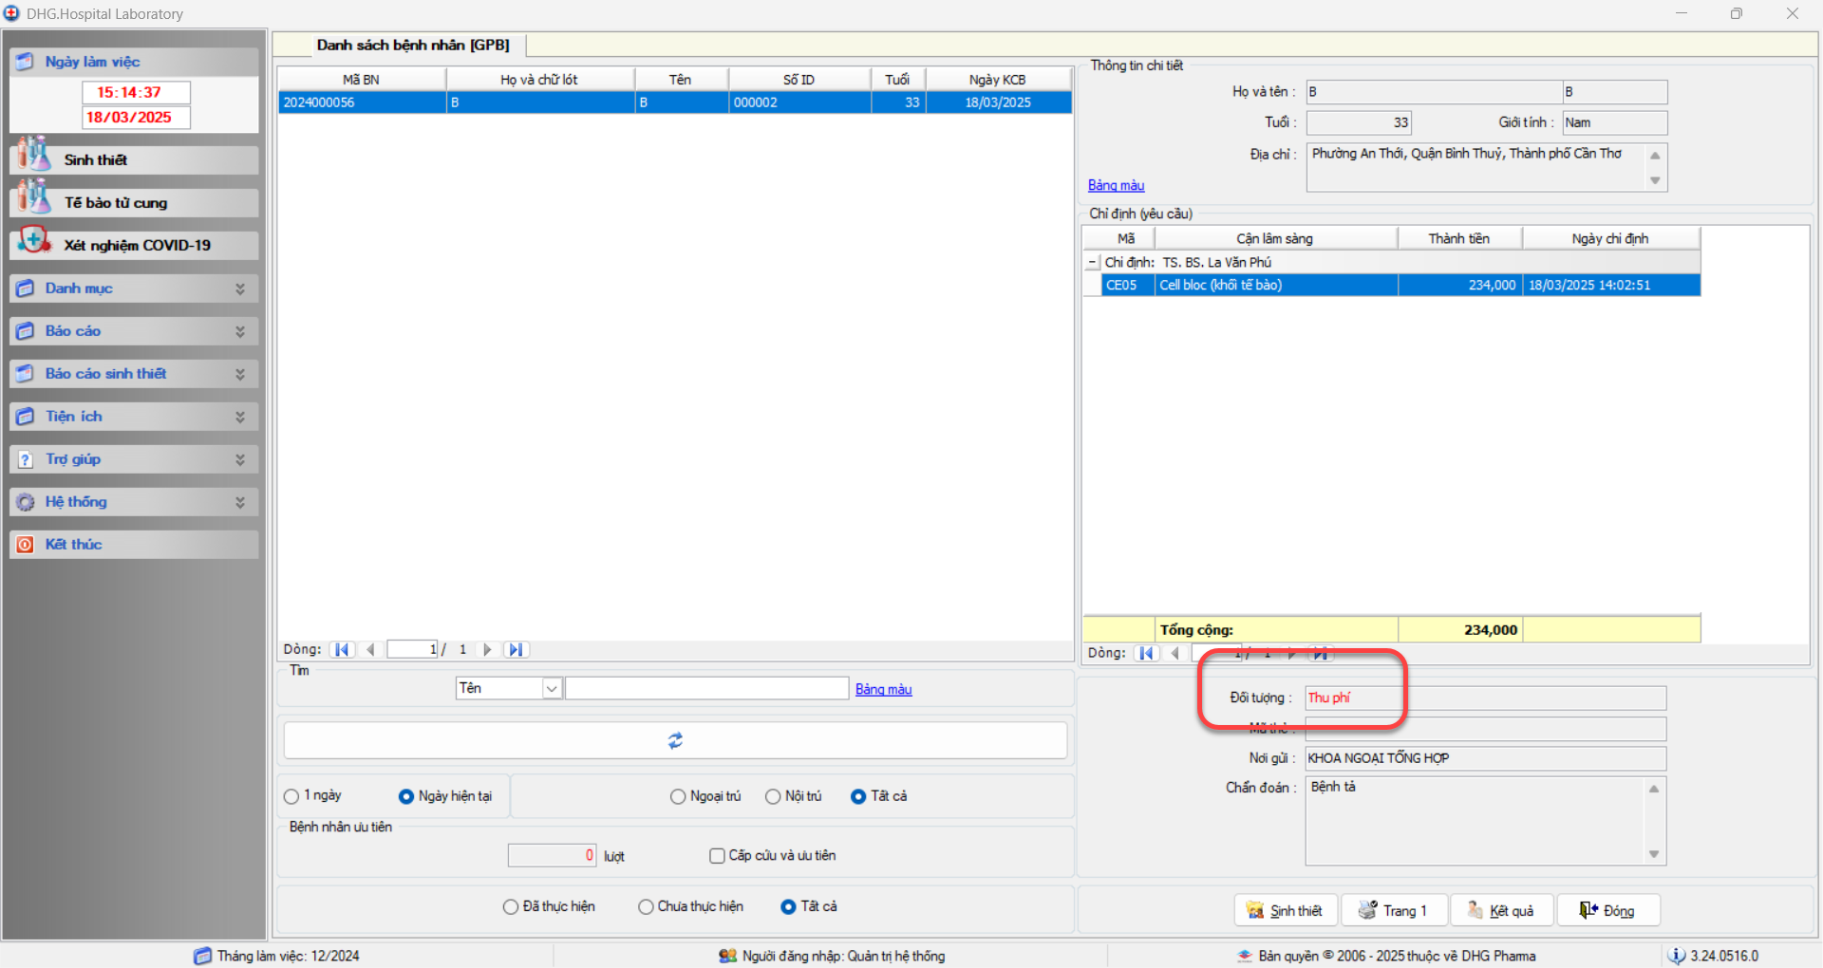Open Bảng màu link under patient details
1823x968 pixels.
[x=1117, y=185]
